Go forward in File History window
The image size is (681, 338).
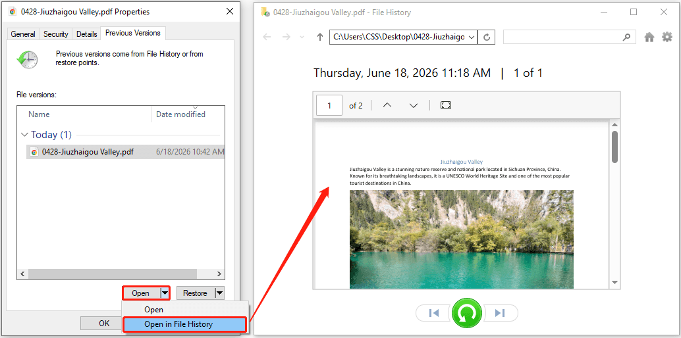[x=286, y=37]
